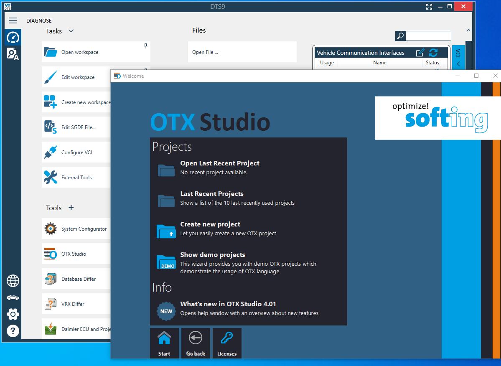Toggle the pin on Open workspace task
Image resolution: width=501 pixels, height=366 pixels.
click(146, 46)
